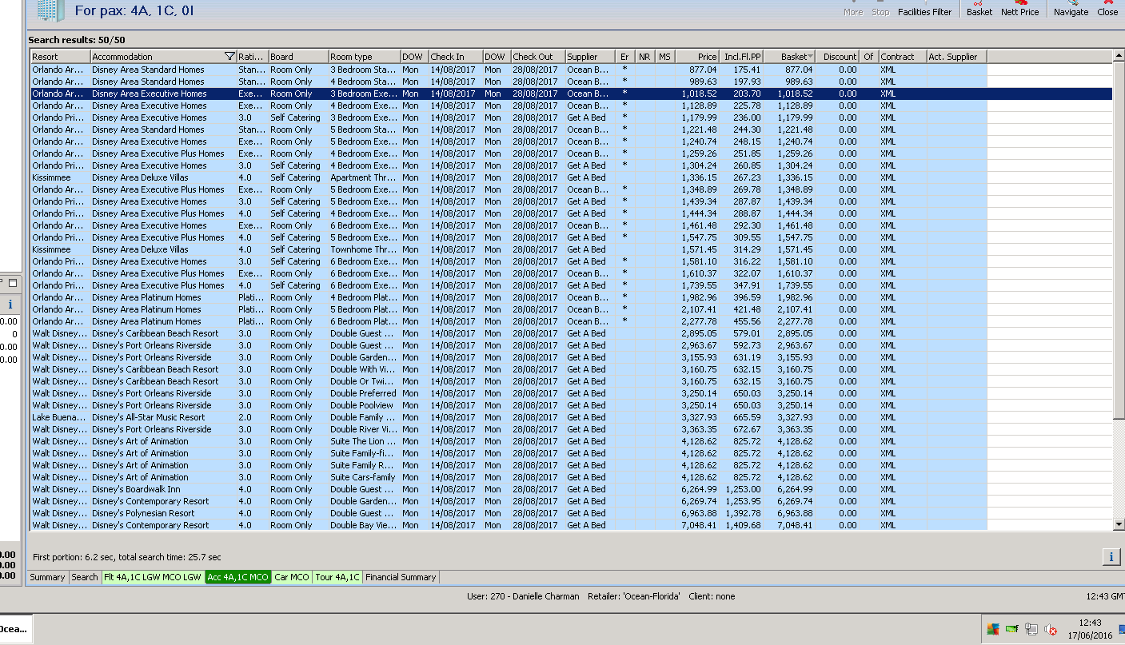
Task: Switch to the Search tab
Action: (x=85, y=577)
